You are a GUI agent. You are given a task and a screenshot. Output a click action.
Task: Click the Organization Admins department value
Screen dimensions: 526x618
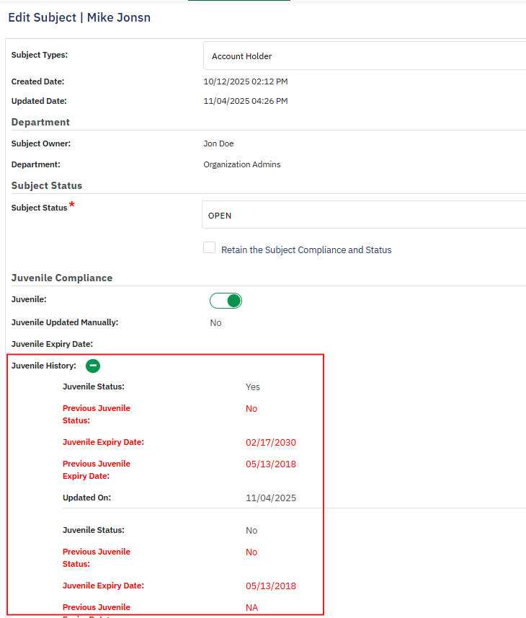[x=242, y=164]
